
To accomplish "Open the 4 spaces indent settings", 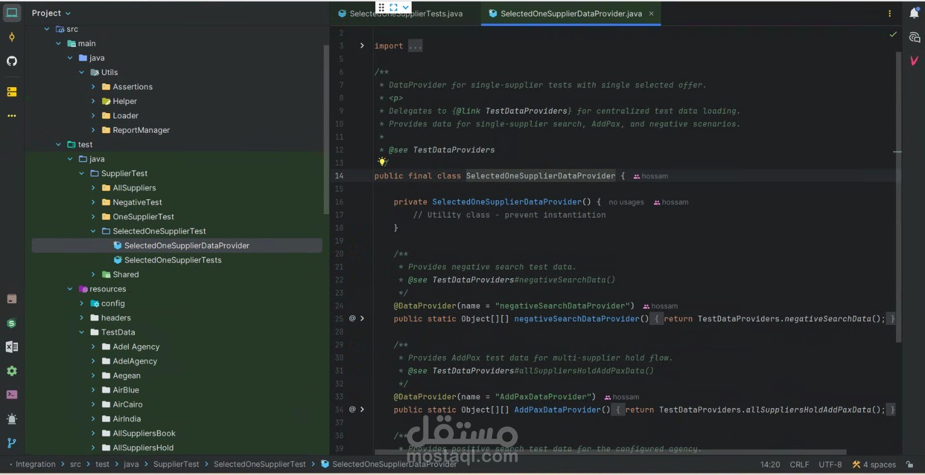I will pos(874,464).
